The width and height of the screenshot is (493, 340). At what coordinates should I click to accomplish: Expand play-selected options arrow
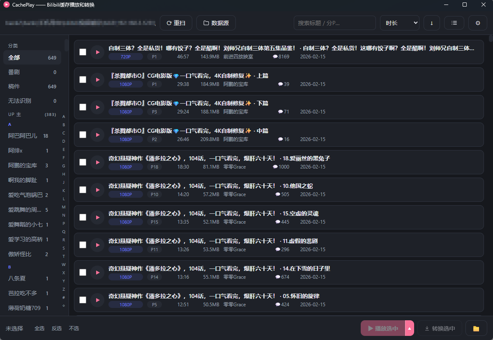(x=409, y=328)
